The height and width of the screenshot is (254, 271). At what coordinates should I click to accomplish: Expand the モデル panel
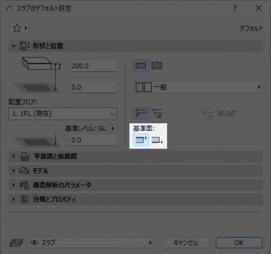(x=135, y=171)
